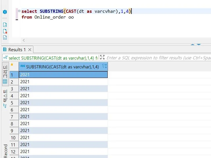
Task: Select row number 8 header
Action: coord(14,124)
